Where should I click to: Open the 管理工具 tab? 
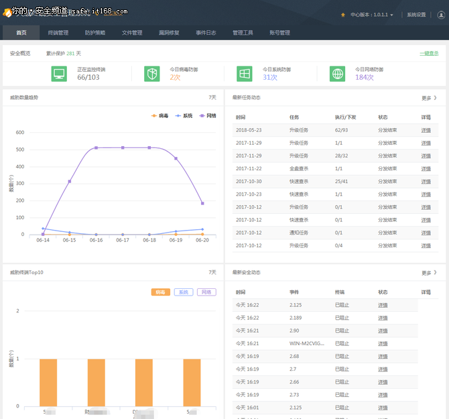243,33
